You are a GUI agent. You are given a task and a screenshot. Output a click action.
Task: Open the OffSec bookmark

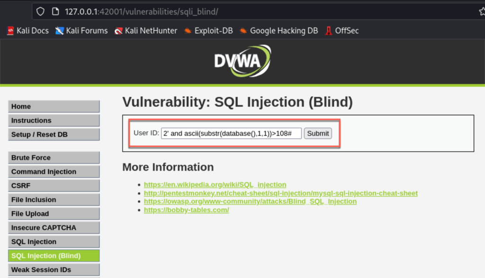coord(342,31)
